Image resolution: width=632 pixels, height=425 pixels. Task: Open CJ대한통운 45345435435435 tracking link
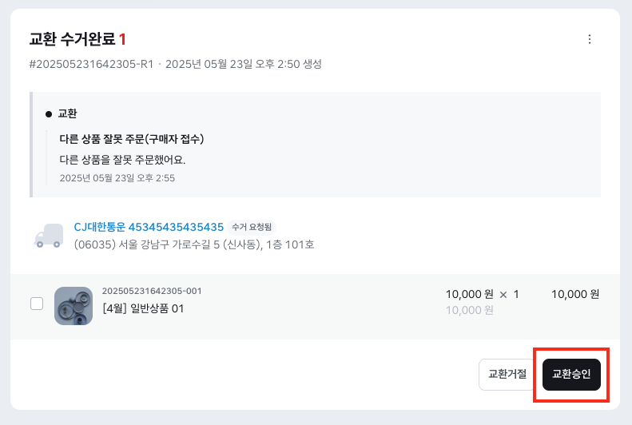tap(149, 227)
